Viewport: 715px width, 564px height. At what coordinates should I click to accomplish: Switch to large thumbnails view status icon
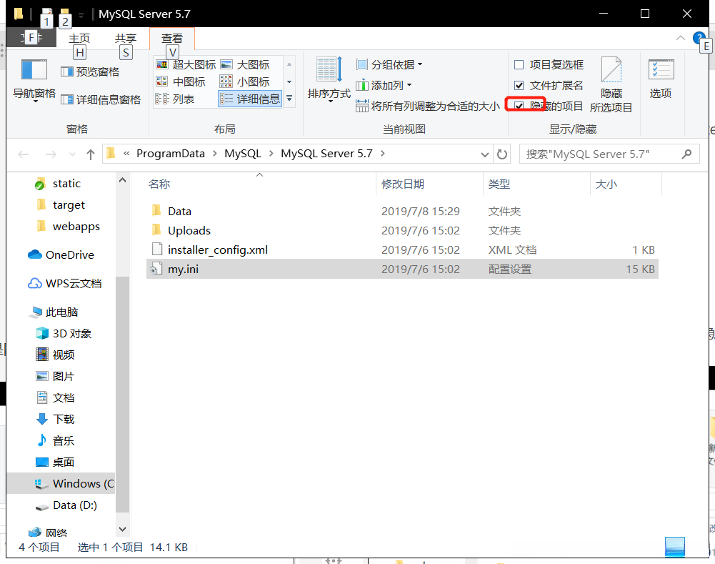click(x=675, y=547)
